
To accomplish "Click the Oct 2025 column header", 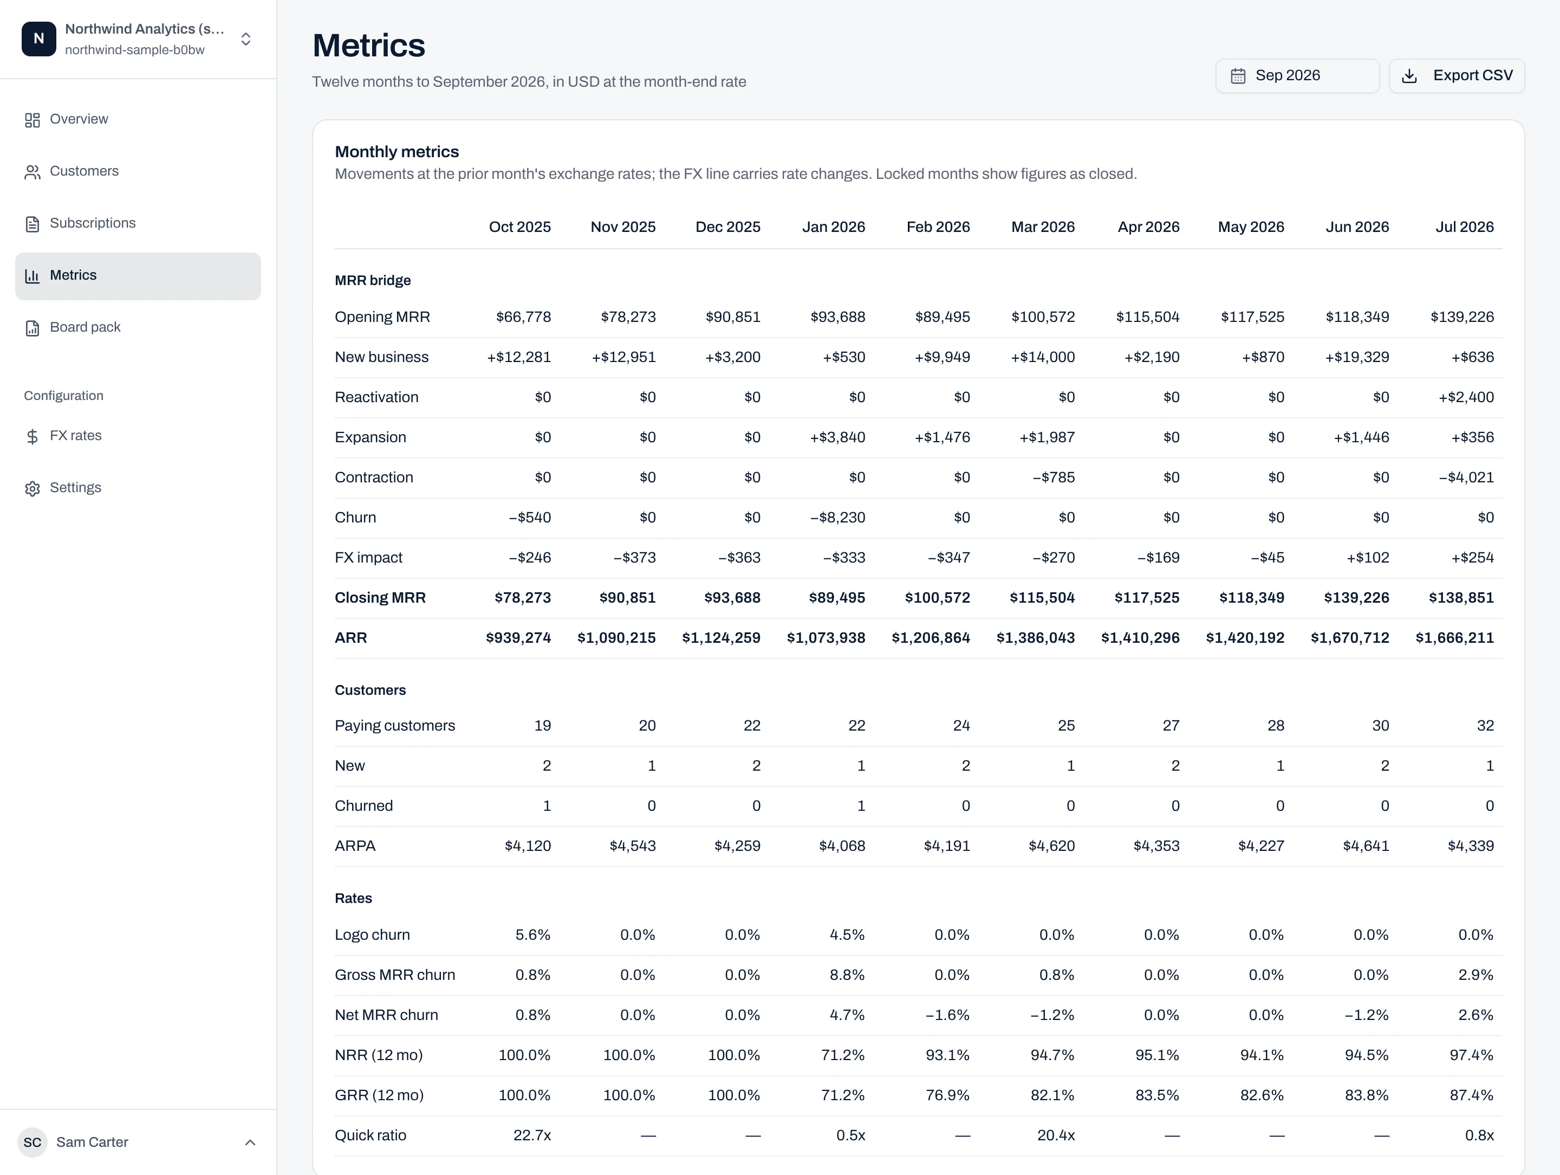I will click(520, 227).
